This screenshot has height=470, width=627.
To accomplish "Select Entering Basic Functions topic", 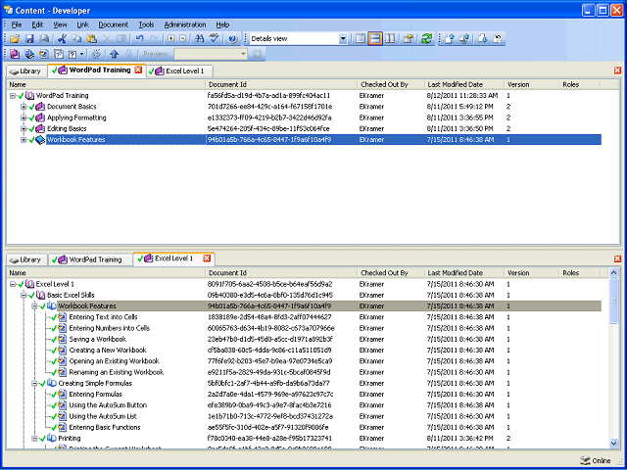I will (105, 427).
